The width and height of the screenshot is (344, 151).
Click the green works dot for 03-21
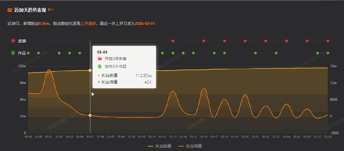(256, 53)
